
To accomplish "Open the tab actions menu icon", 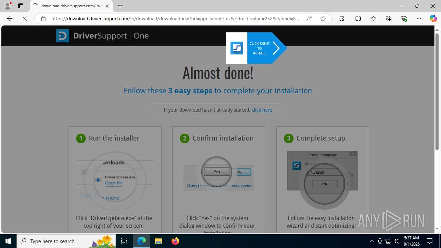I will point(21,6).
